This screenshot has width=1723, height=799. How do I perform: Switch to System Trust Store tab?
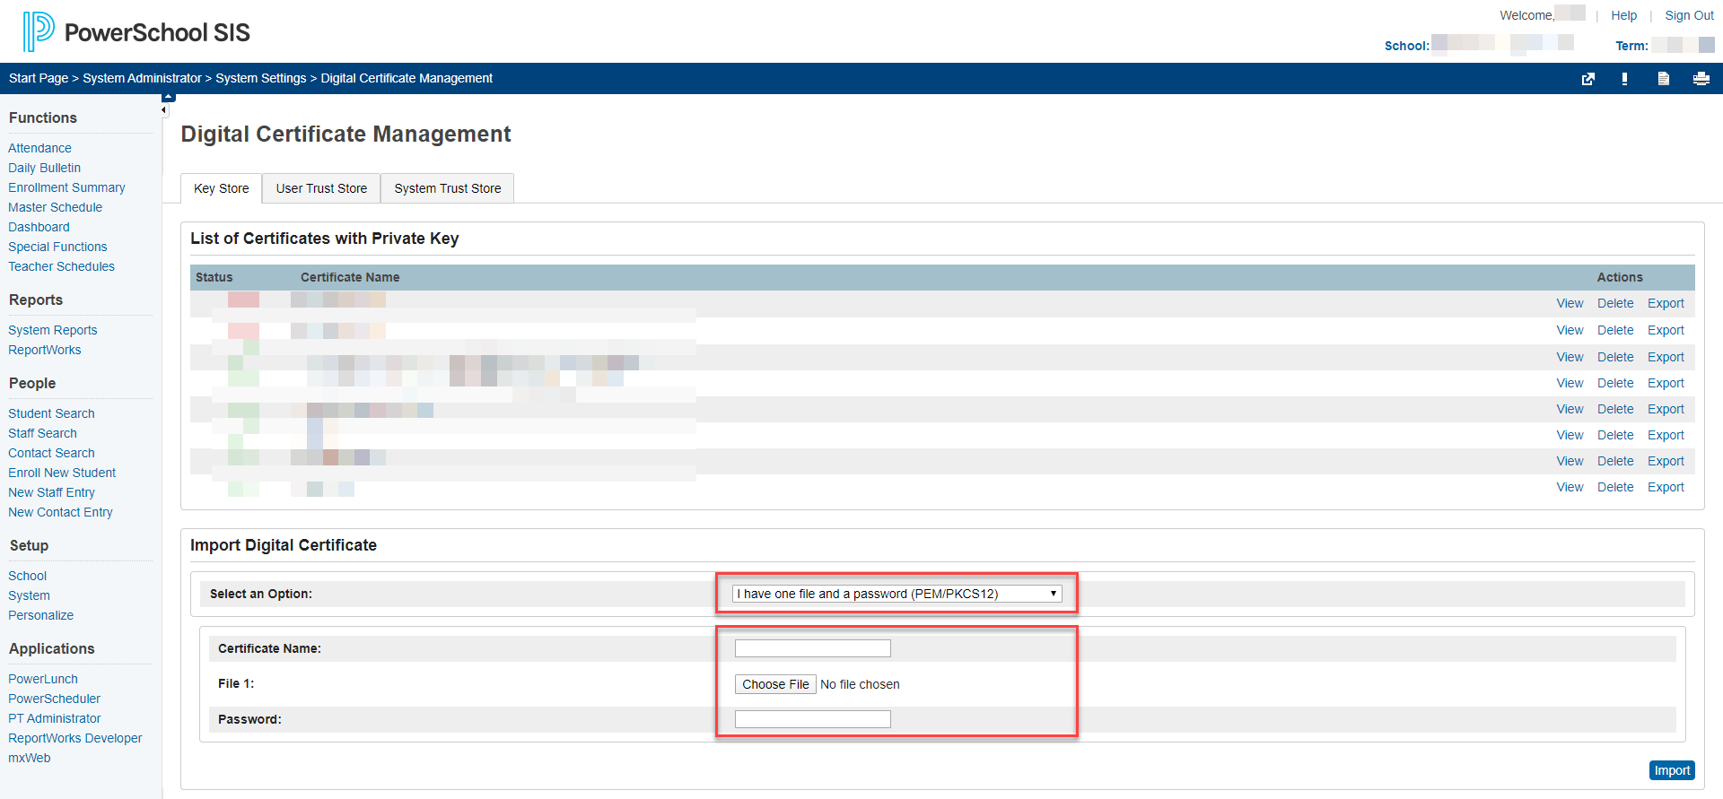coord(448,188)
